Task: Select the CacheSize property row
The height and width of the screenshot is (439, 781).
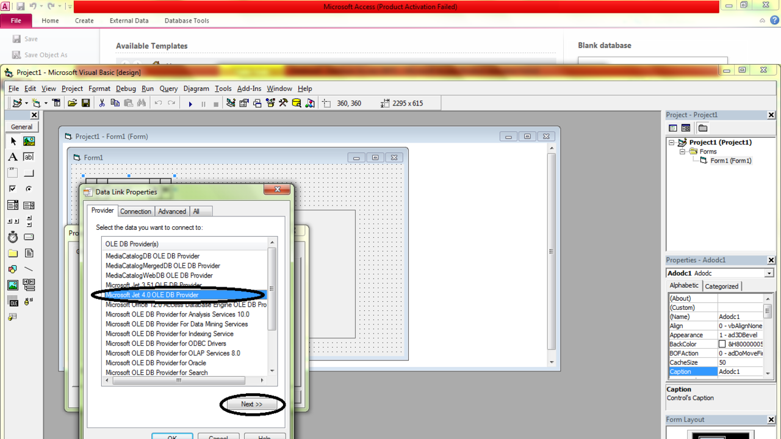Action: [716, 362]
